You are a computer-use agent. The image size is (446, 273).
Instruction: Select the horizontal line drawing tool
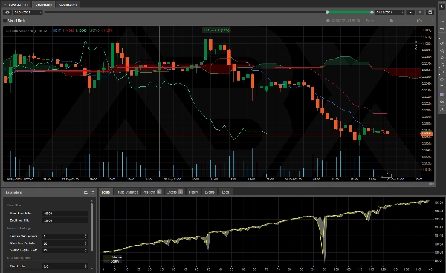[442, 36]
